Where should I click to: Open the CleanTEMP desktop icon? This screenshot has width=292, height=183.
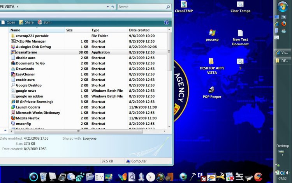coord(184,7)
